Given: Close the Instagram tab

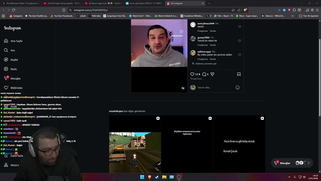Looking at the screenshot, I should pyautogui.click(x=203, y=3).
